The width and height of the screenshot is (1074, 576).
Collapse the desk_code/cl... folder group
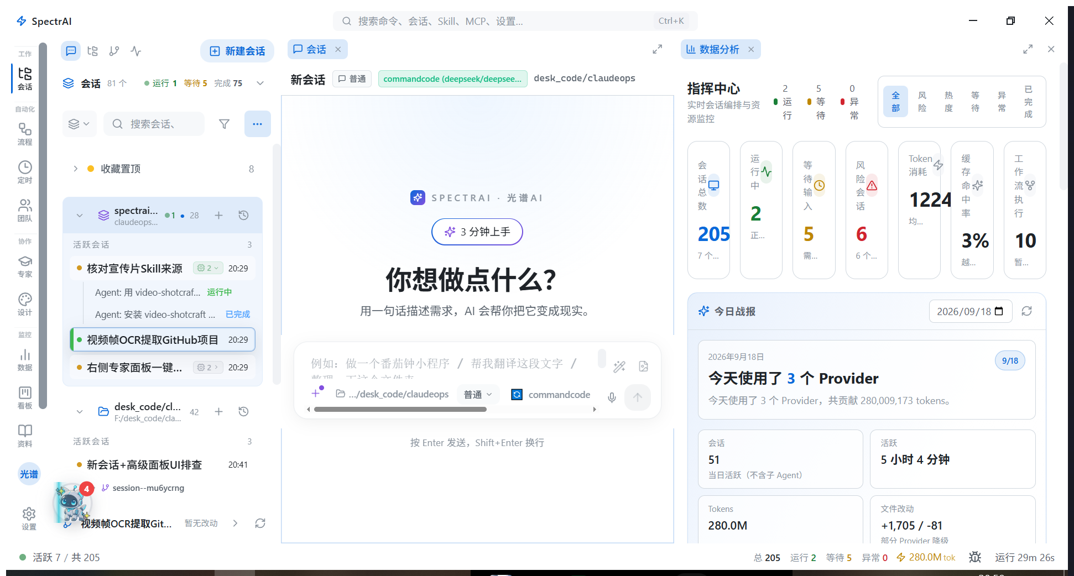pos(80,412)
